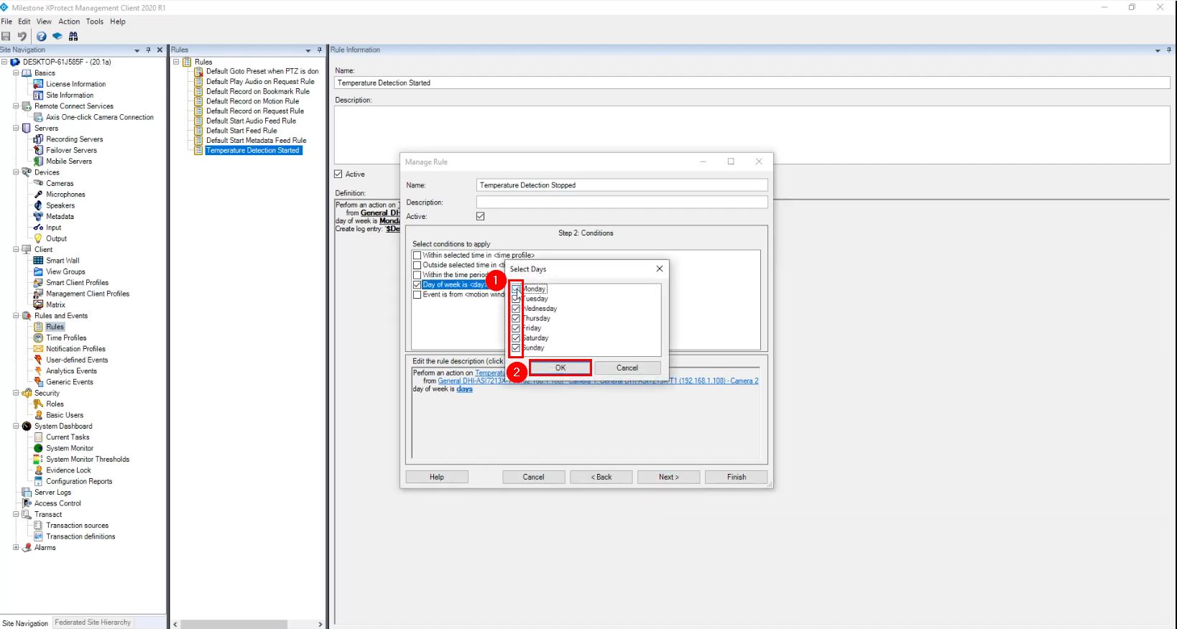1177x629 pixels.
Task: Open Access Control node
Action: (x=57, y=503)
